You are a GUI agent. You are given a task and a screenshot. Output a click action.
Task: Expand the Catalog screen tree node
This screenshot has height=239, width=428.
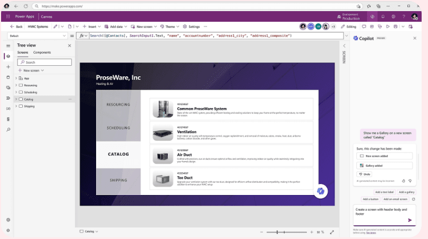click(16, 99)
